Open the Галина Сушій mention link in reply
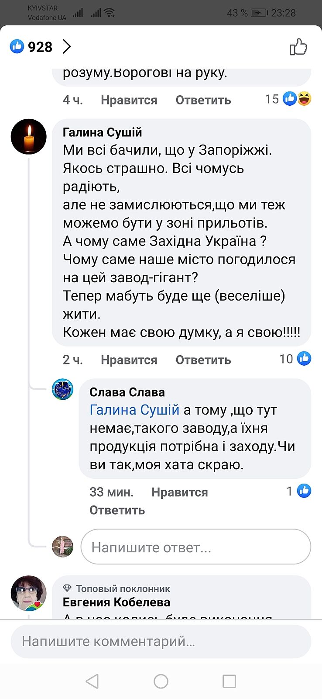The height and width of the screenshot is (699, 322). pyautogui.click(x=134, y=410)
